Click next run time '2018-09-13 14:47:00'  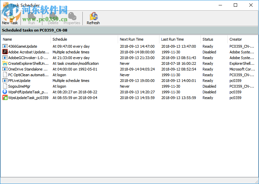click(137, 46)
